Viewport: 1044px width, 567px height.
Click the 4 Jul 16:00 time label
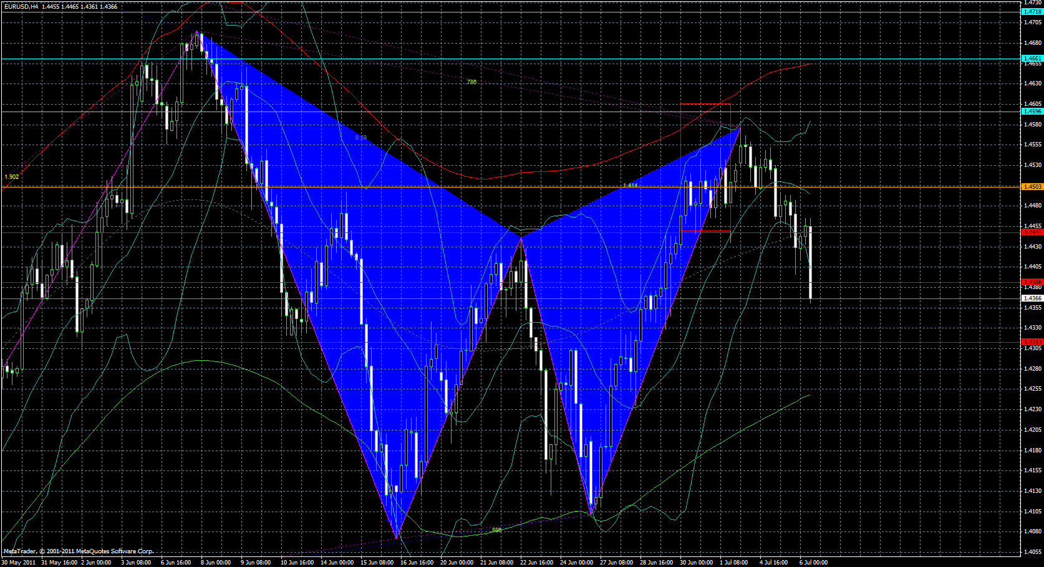point(773,563)
